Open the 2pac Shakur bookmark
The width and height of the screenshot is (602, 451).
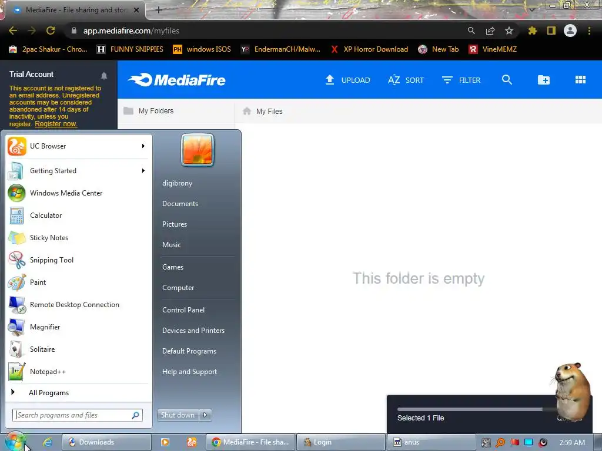48,49
